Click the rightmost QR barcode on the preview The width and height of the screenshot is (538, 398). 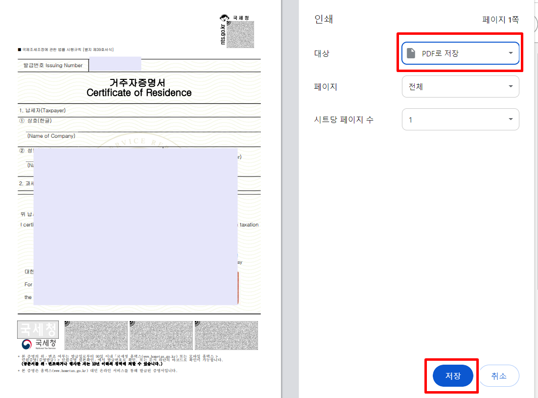tap(226, 335)
